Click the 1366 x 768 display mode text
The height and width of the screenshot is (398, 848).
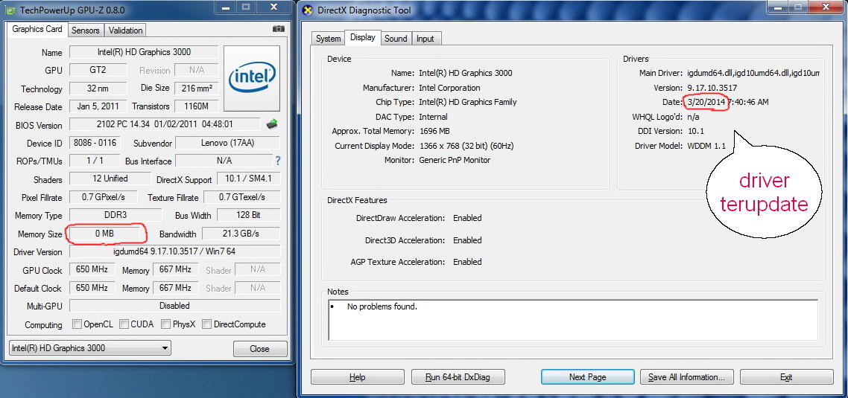pos(466,146)
